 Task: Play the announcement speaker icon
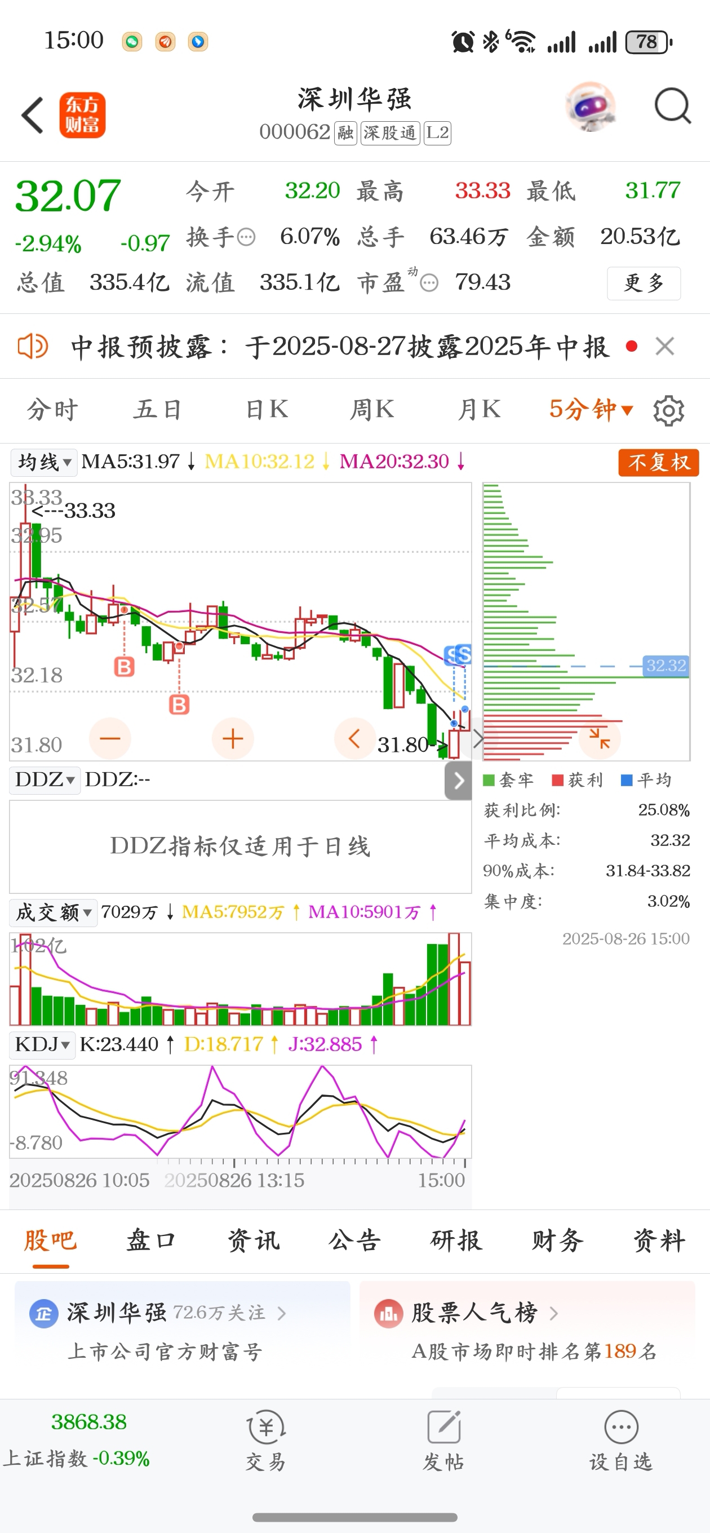tap(33, 347)
